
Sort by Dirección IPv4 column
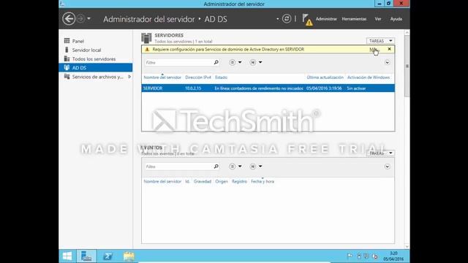(x=198, y=77)
